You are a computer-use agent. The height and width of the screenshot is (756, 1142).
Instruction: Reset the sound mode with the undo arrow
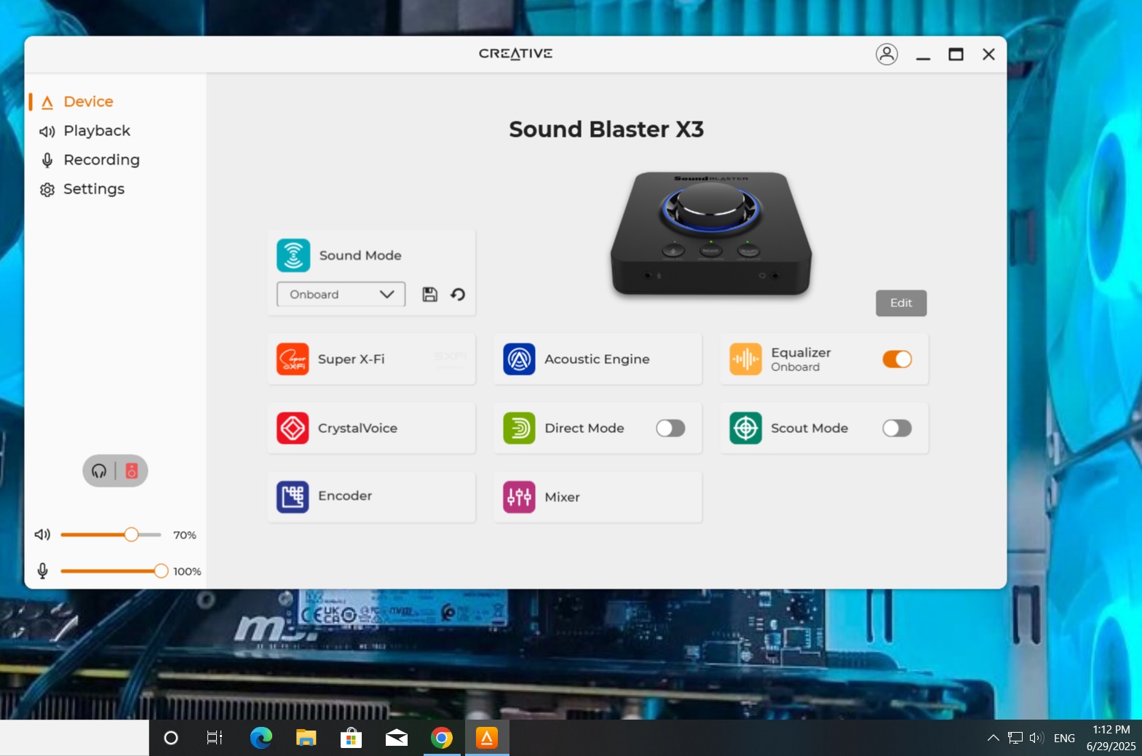(458, 294)
